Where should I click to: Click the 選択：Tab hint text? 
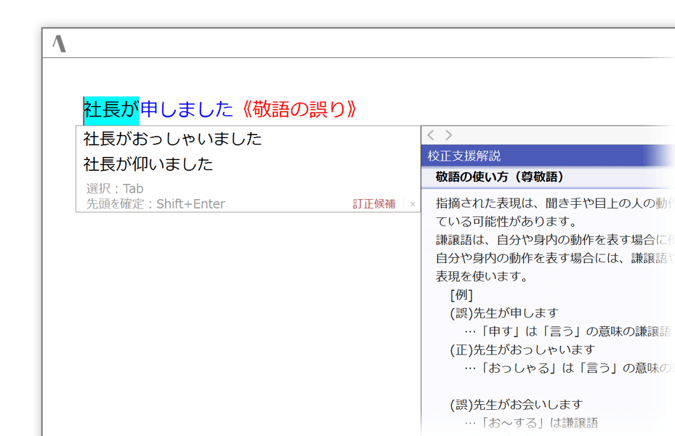click(115, 189)
